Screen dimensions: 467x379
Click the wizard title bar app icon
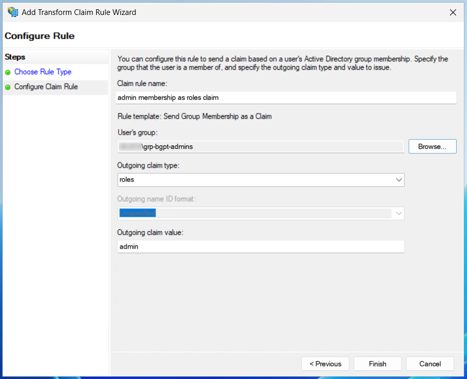click(x=13, y=12)
